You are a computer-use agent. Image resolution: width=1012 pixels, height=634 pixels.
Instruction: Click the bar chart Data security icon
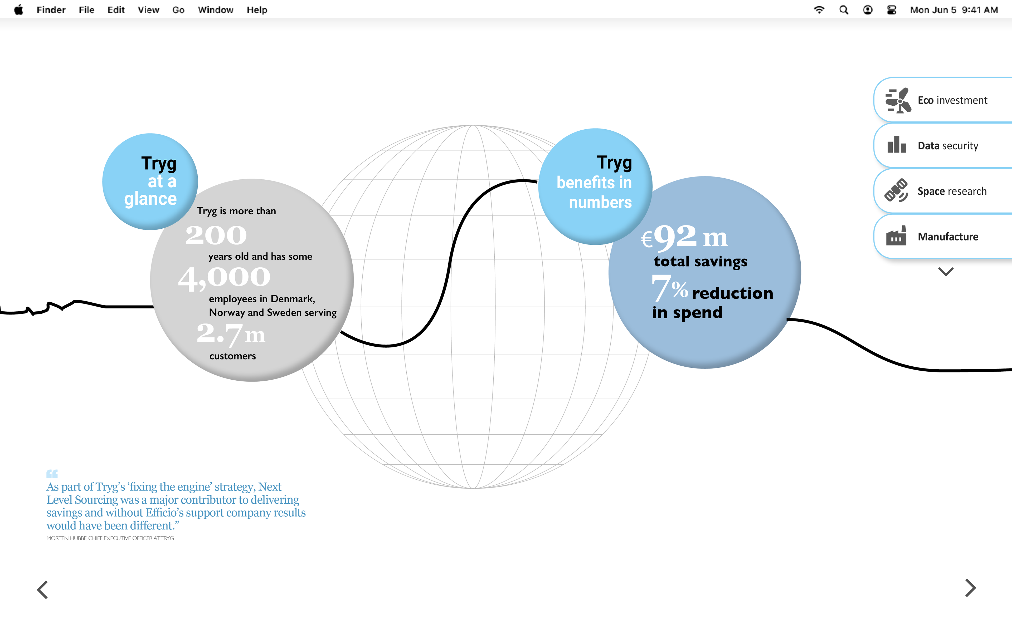[897, 145]
